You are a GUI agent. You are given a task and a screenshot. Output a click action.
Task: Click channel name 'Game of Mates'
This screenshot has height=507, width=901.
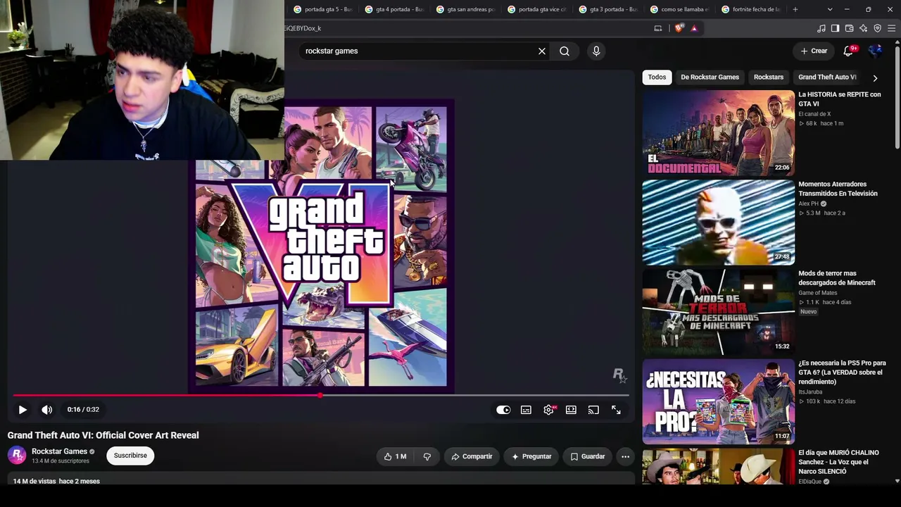click(817, 293)
